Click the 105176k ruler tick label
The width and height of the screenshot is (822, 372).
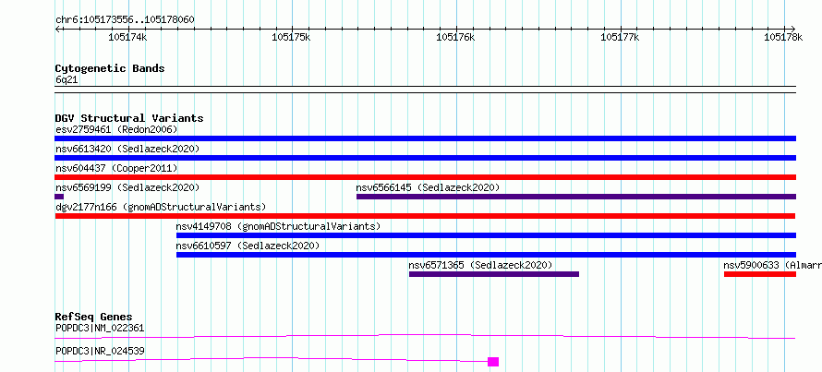coord(455,37)
